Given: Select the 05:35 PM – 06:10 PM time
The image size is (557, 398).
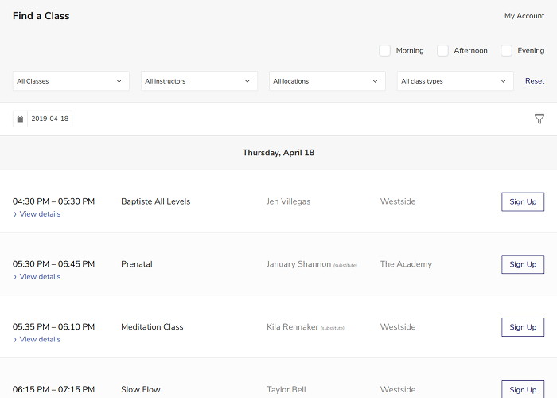Looking at the screenshot, I should pos(53,327).
